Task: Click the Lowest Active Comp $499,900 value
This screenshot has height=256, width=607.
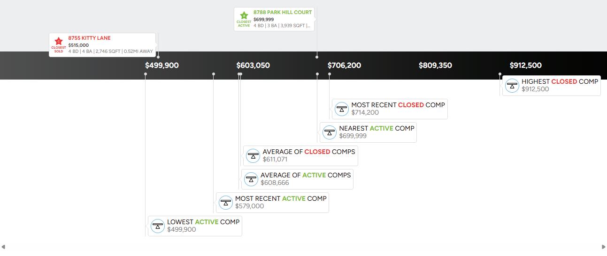Action: tap(182, 230)
